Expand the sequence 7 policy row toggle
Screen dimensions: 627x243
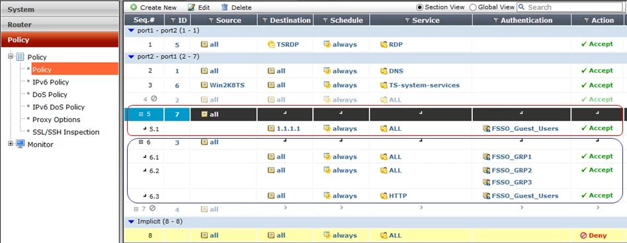tap(136, 209)
